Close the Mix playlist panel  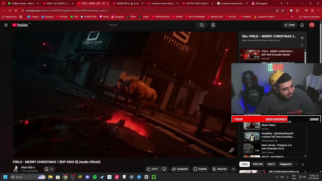tap(302, 38)
